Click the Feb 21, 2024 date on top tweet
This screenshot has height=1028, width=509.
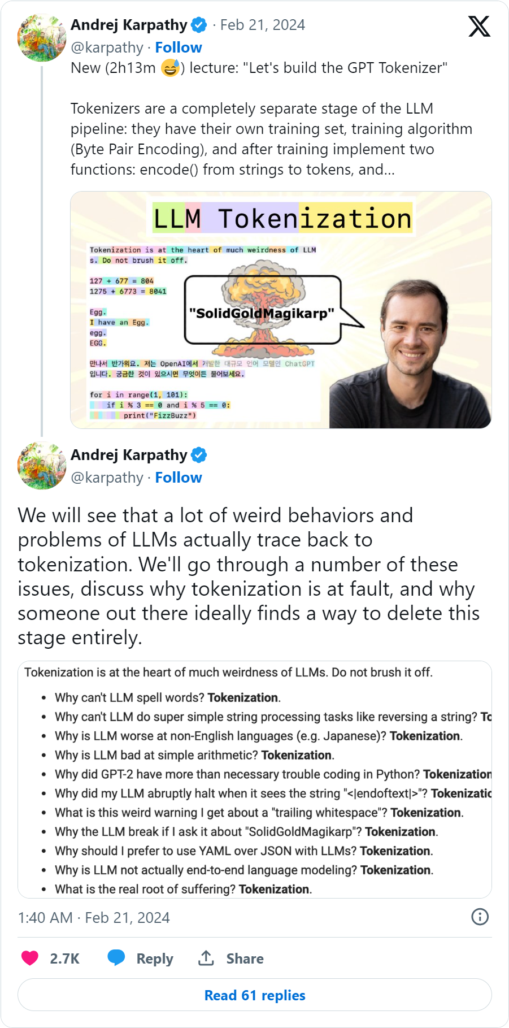click(x=263, y=25)
